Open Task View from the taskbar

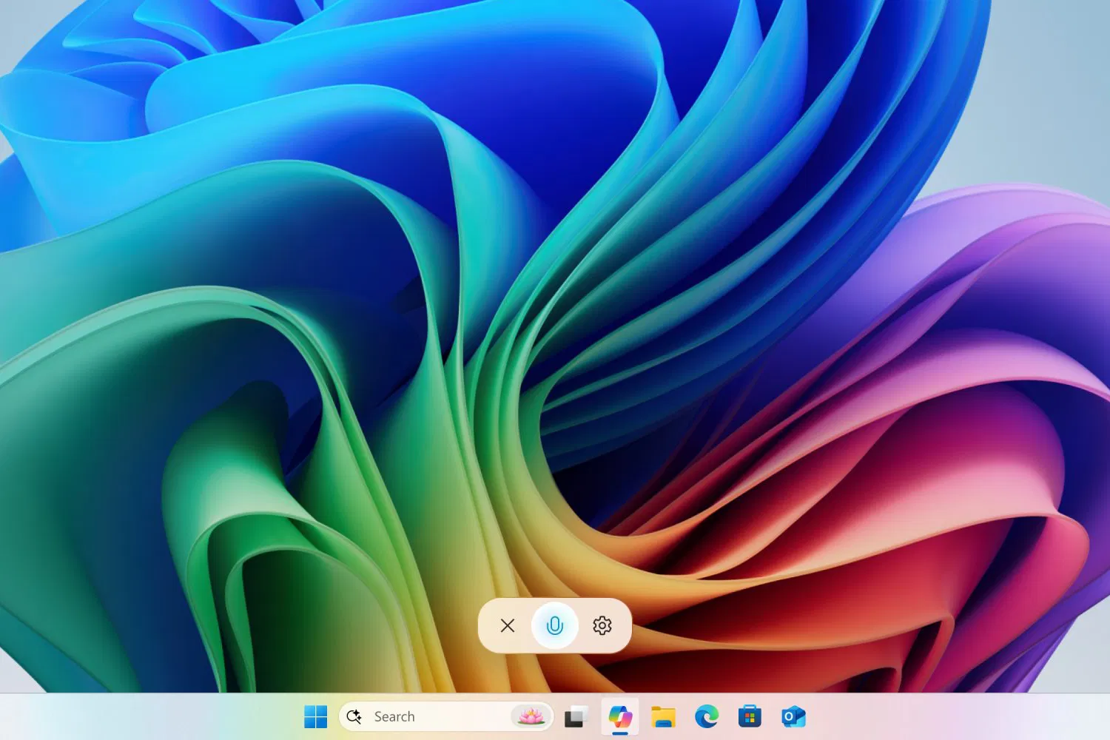tap(576, 716)
